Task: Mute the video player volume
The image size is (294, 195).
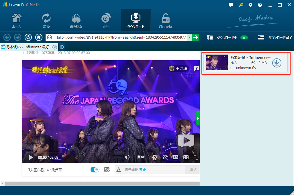Action: point(127,157)
